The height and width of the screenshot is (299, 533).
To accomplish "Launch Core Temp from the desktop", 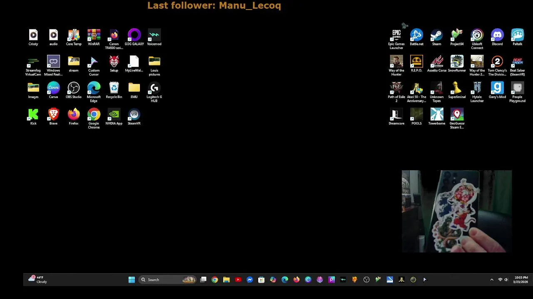I will (x=74, y=37).
